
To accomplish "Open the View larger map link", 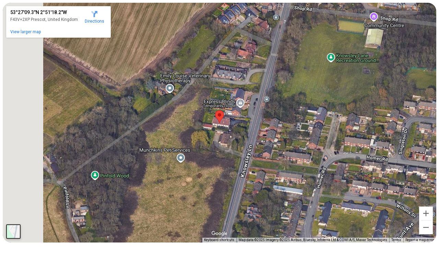I will (x=26, y=32).
